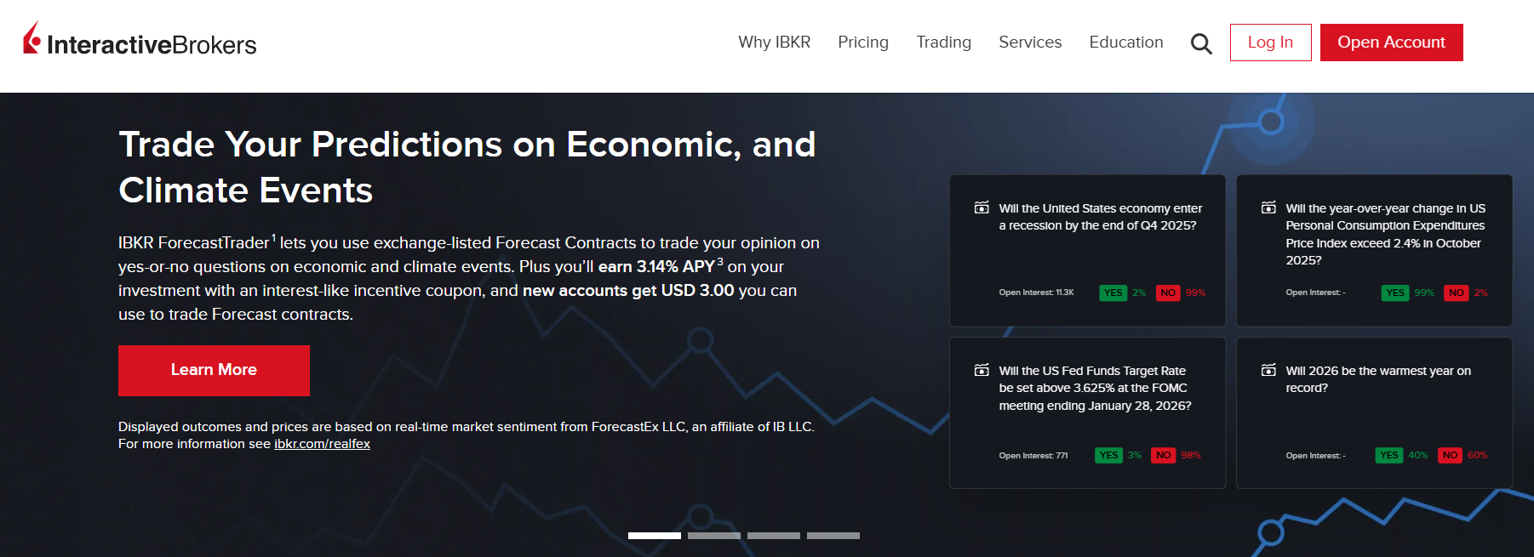
Task: Click the 'Open Interest: 771' text
Action: [1033, 456]
